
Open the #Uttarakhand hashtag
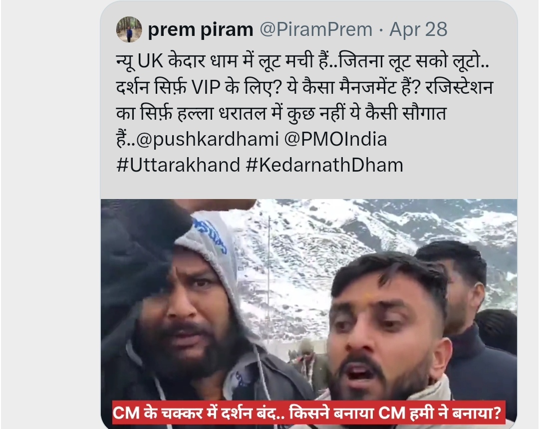pos(178,165)
